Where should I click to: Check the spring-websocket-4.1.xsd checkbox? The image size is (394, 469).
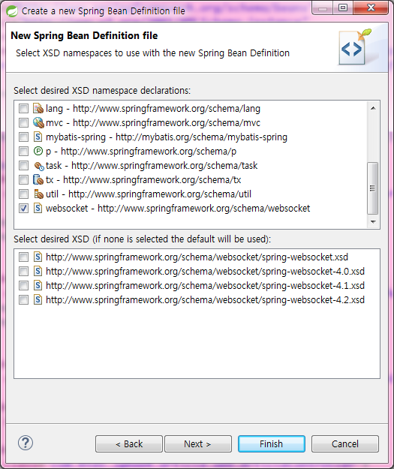point(23,285)
